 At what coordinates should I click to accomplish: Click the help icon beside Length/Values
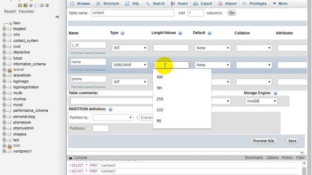(x=180, y=33)
